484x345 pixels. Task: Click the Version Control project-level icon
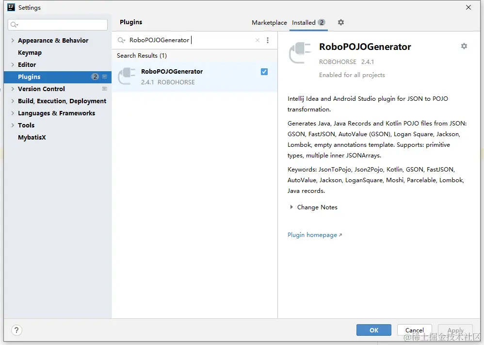point(105,89)
